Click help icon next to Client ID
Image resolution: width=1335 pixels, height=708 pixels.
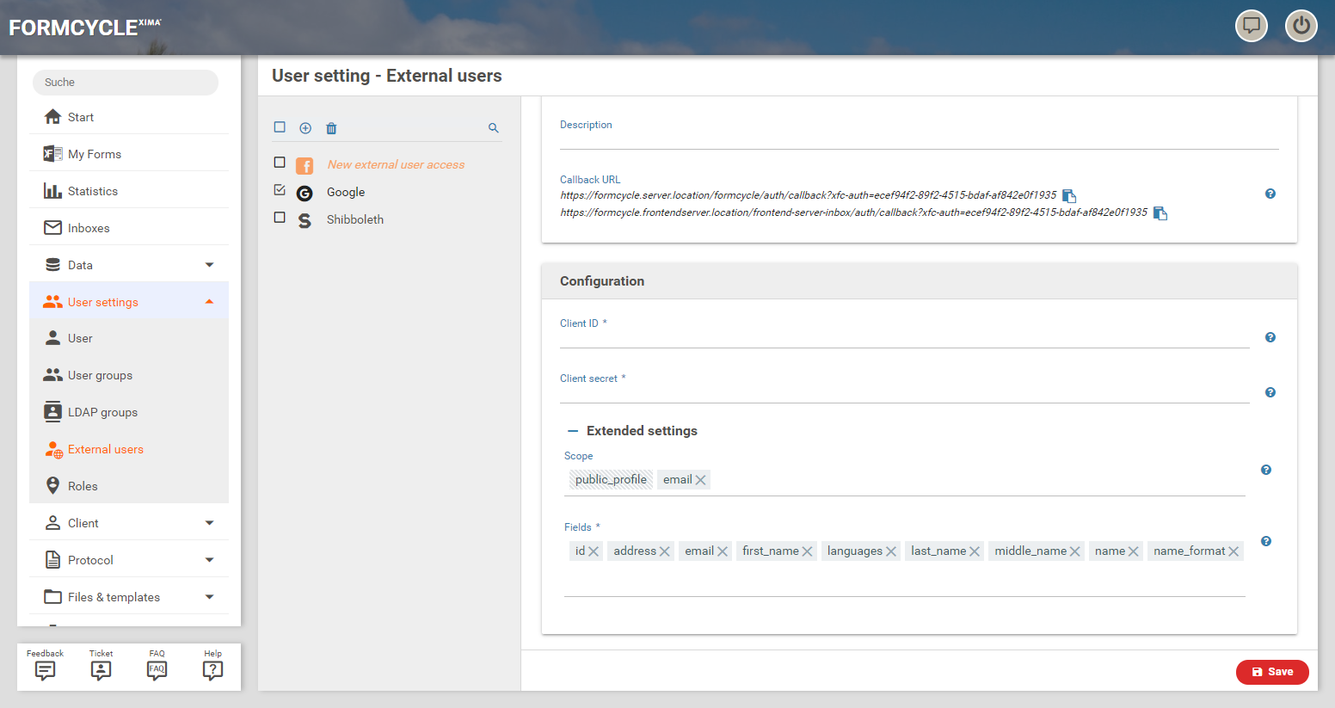click(1270, 337)
